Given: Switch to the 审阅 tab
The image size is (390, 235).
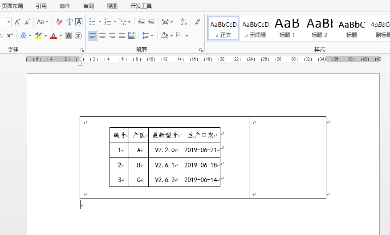Looking at the screenshot, I should pos(89,6).
